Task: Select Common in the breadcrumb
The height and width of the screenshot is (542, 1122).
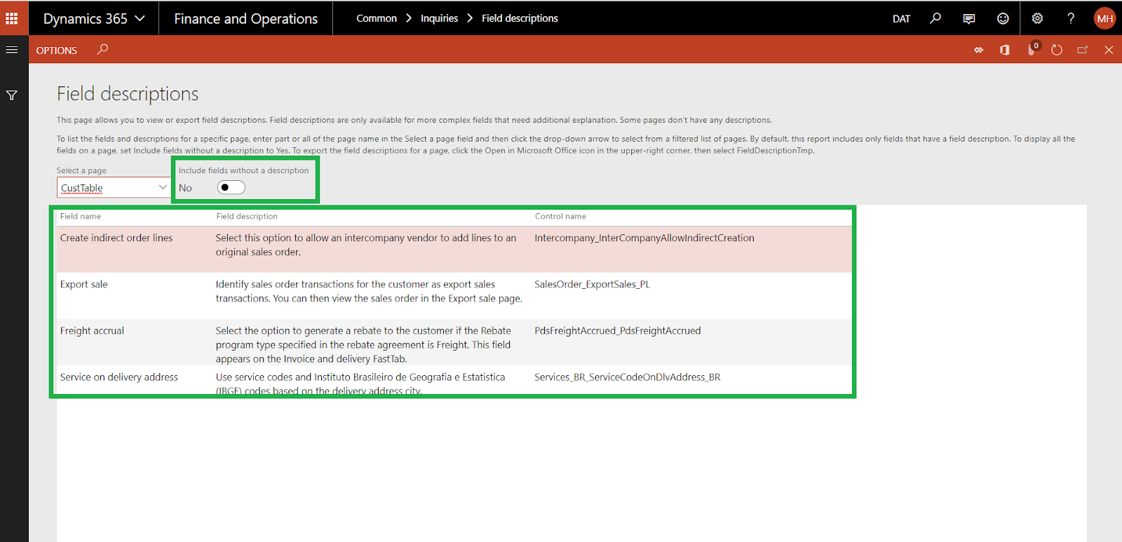Action: (377, 18)
